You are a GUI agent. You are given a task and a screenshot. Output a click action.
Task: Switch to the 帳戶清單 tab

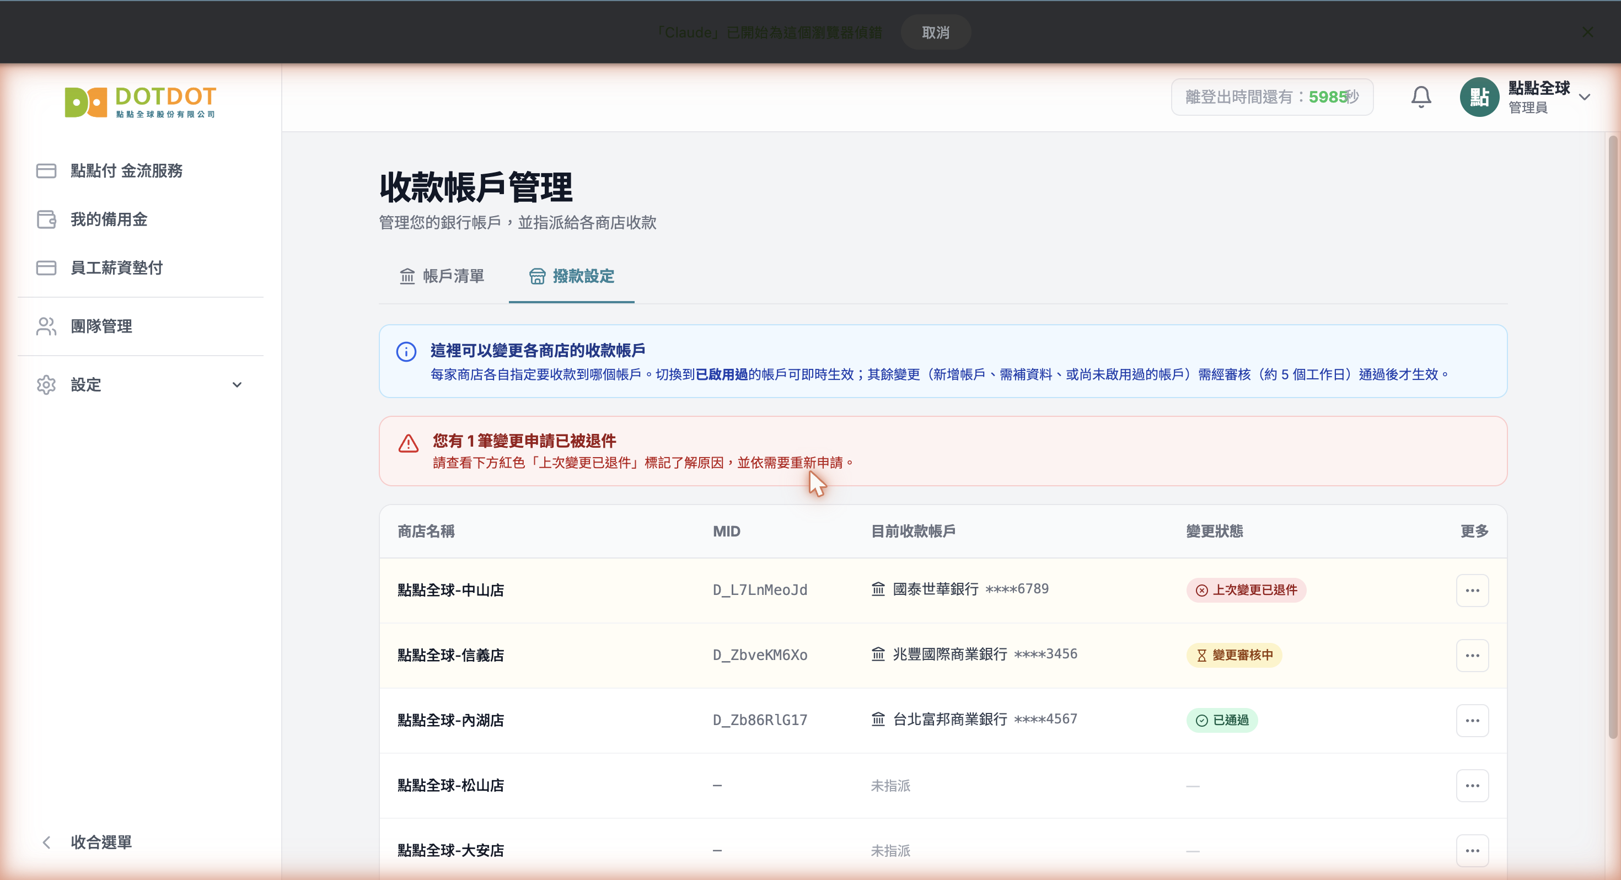pyautogui.click(x=442, y=276)
